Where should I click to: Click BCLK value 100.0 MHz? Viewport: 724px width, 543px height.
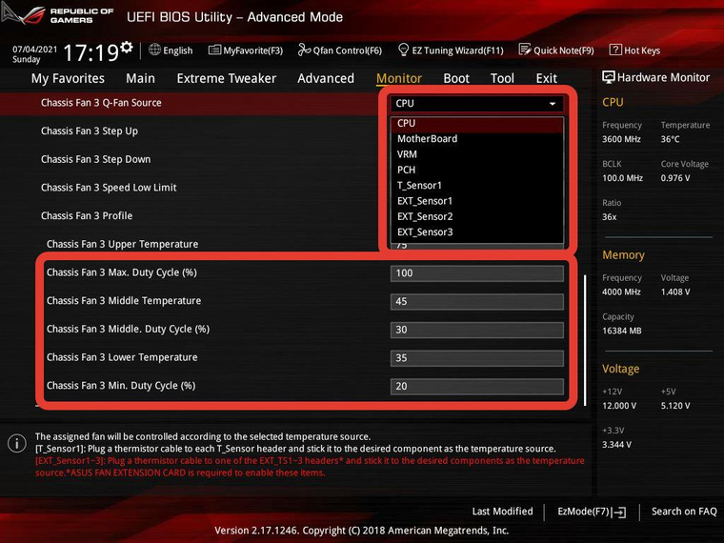click(622, 178)
